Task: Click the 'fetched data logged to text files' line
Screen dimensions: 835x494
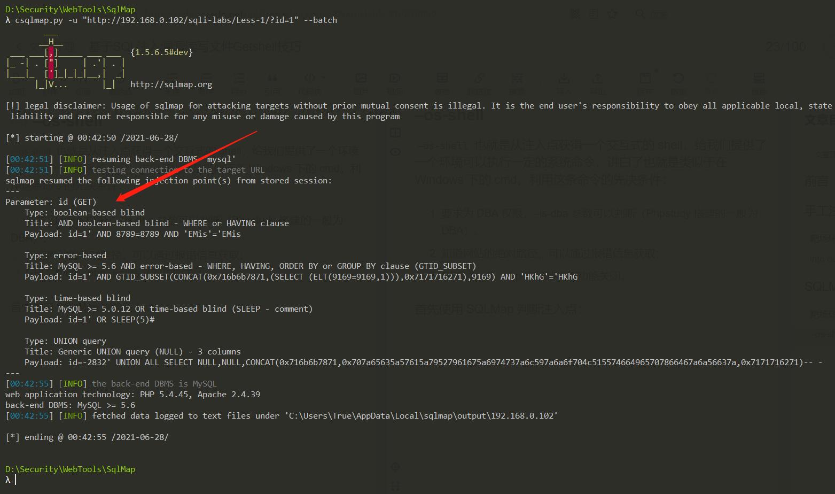Action: pyautogui.click(x=282, y=416)
